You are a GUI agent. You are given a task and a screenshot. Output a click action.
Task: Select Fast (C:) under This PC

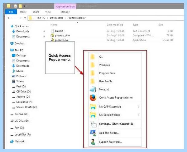21,86
